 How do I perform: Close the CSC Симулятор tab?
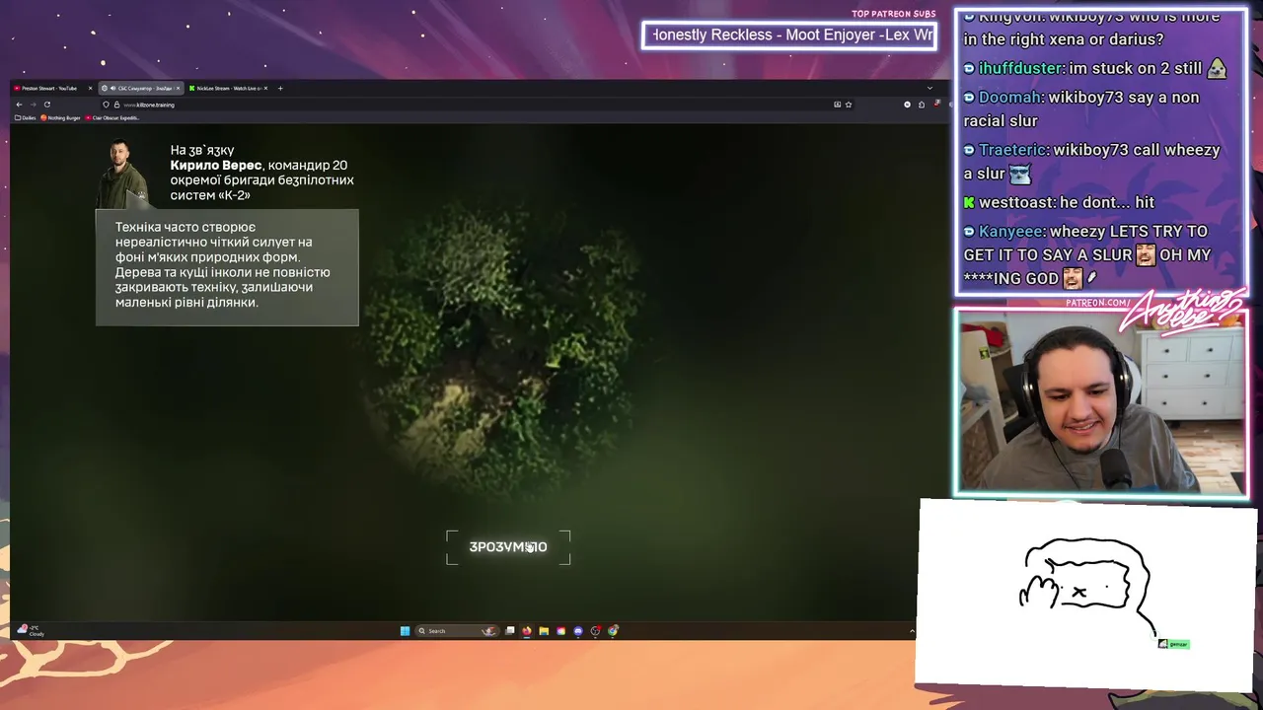click(178, 88)
